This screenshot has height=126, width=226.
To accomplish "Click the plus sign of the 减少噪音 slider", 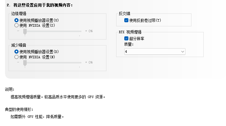I will [86, 62].
